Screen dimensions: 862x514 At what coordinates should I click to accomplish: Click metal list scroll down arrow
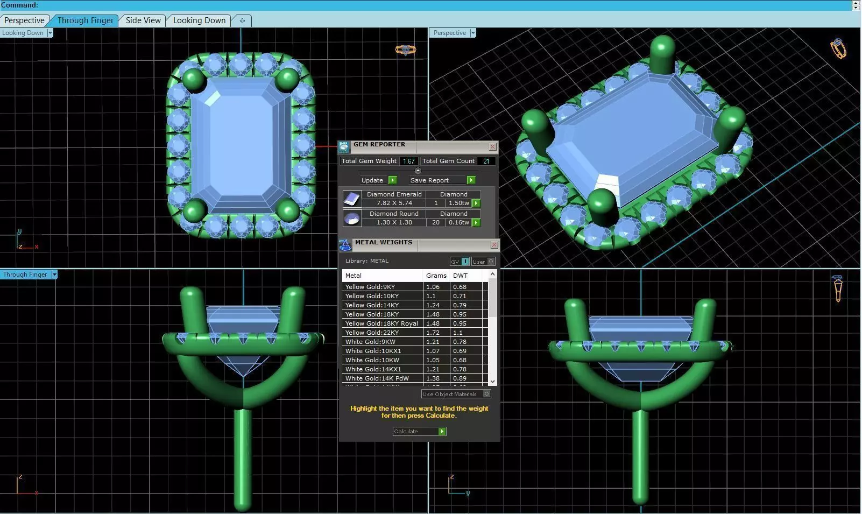coord(492,381)
